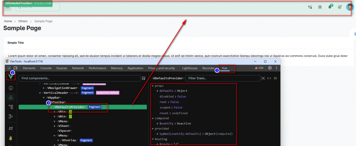Screen dimensions: 356x146
Task: Collapse the props section
Action: pyautogui.click(x=153, y=86)
